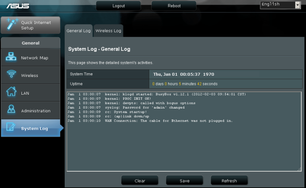
Task: Switch to the General Log tab
Action: pos(79,31)
